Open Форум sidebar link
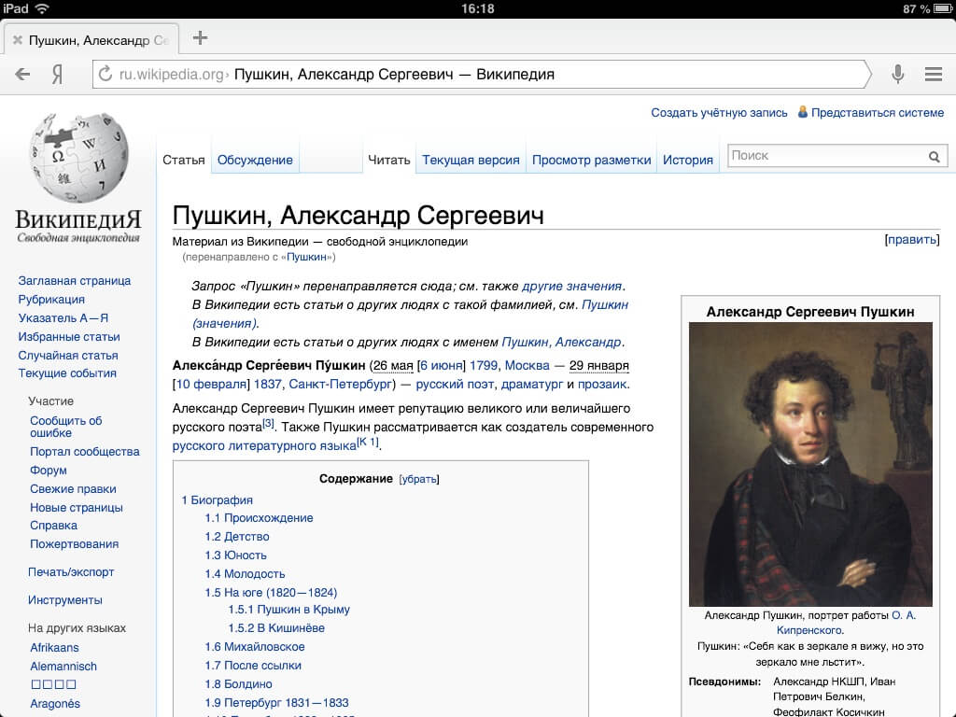956x717 pixels. click(49, 471)
